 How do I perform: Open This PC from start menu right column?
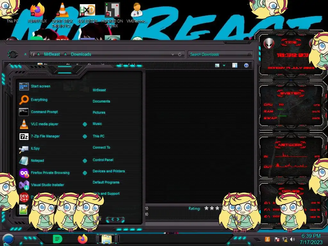99,136
